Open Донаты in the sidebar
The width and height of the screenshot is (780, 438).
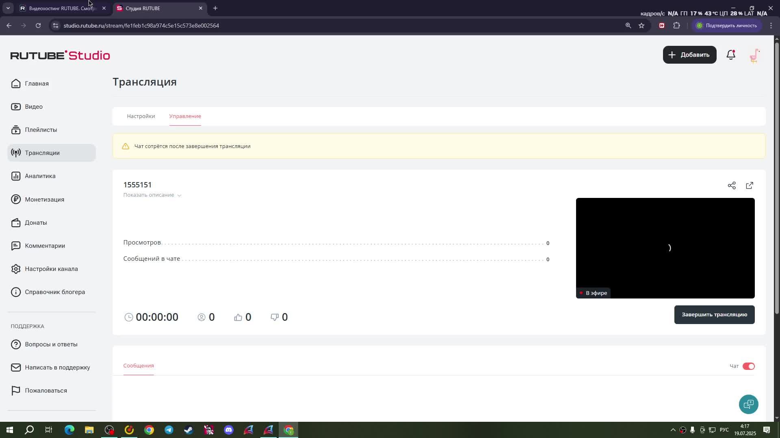(52, 223)
